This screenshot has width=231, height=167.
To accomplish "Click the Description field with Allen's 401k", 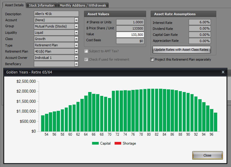I will pos(56,14).
